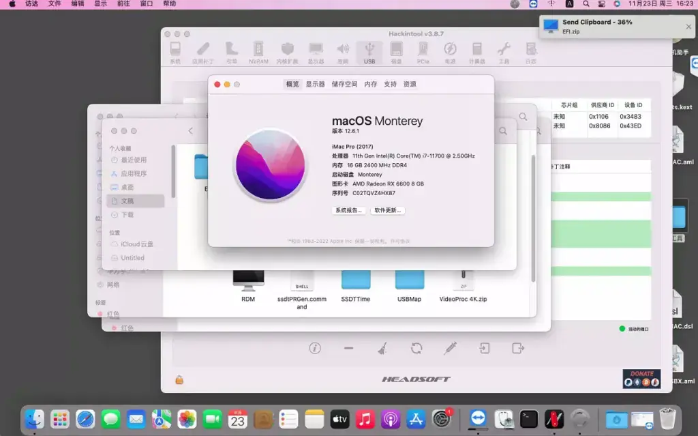Click the info icon in Hackintool bottom bar
The height and width of the screenshot is (436, 698).
click(315, 348)
